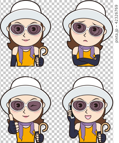This screenshot has width=119, height=143.
Task: Click the purple scarf of phone-calling woman
Action: (x=88, y=129)
